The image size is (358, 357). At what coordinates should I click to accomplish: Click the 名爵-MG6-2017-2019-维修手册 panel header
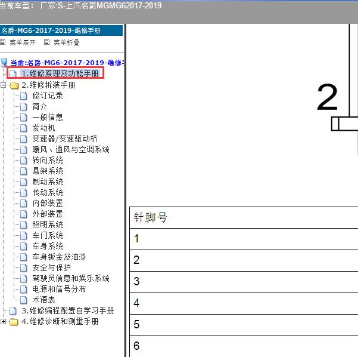pos(61,30)
